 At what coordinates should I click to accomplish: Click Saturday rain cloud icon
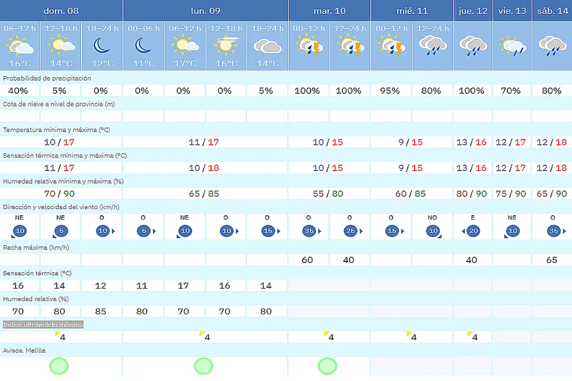pos(552,46)
